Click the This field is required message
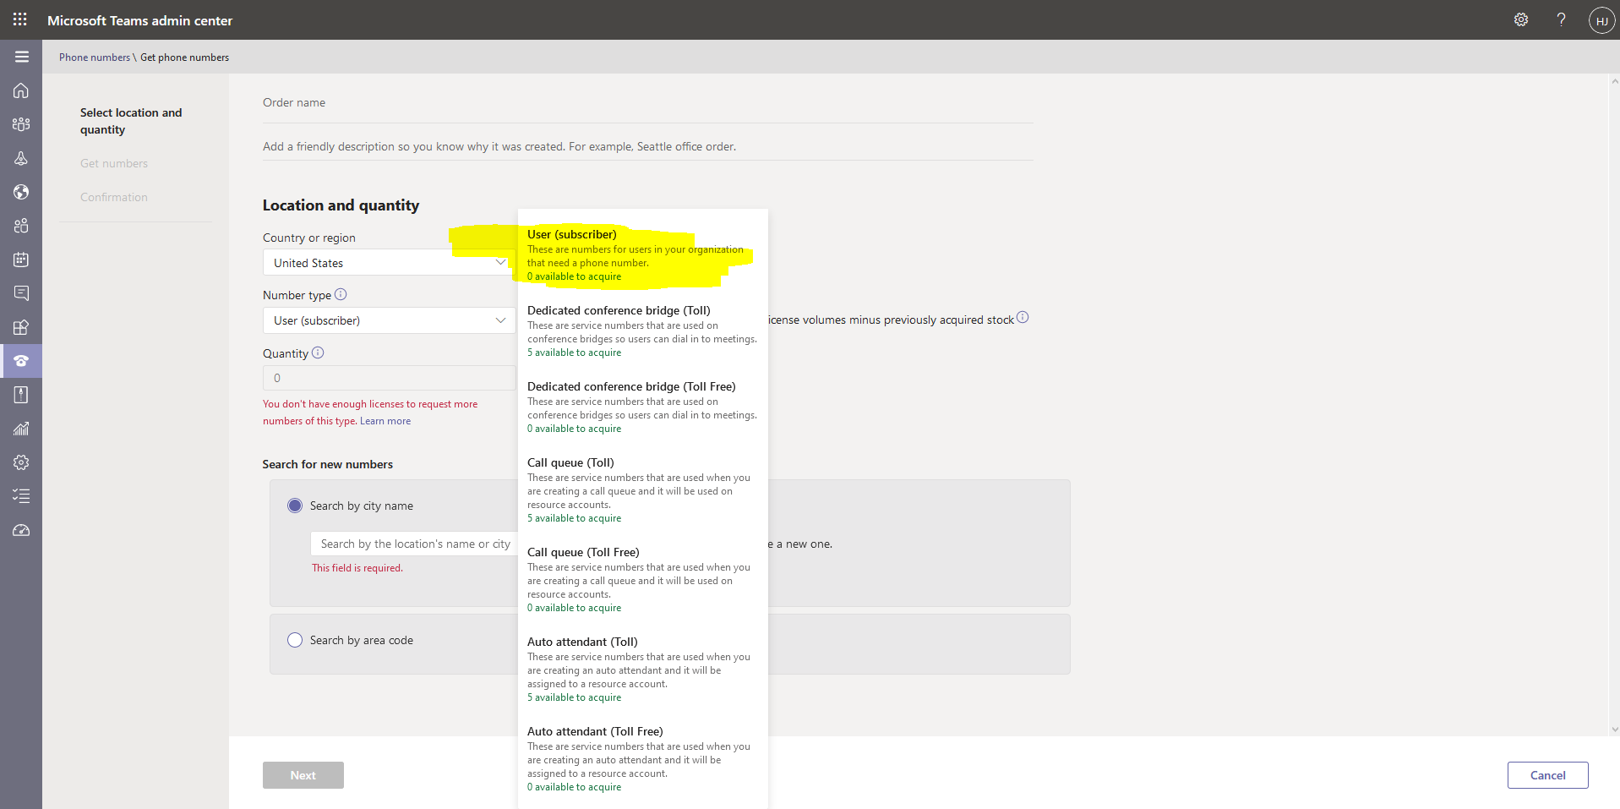The height and width of the screenshot is (809, 1620). click(x=357, y=568)
